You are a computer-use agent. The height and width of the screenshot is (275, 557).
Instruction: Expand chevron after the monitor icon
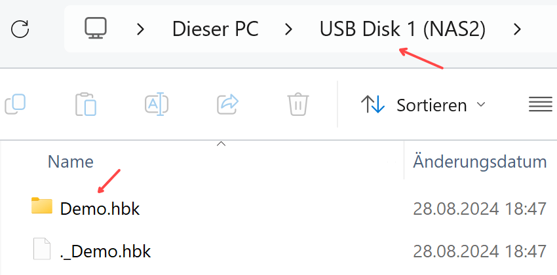(x=140, y=29)
